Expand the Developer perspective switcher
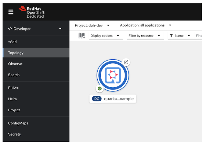 pos(36,29)
